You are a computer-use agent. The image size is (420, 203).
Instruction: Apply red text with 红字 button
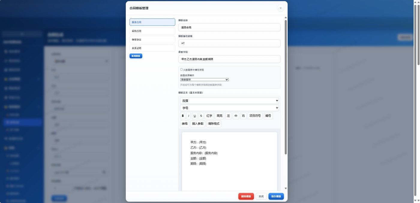coord(209,116)
